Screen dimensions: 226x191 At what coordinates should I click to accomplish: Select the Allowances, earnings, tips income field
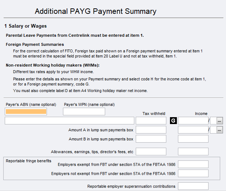(x=193, y=152)
